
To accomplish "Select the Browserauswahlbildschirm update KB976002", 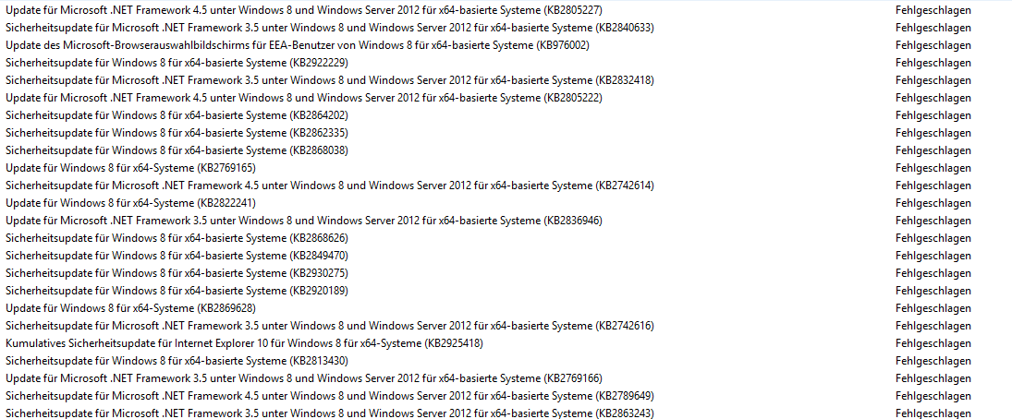I will tap(297, 45).
